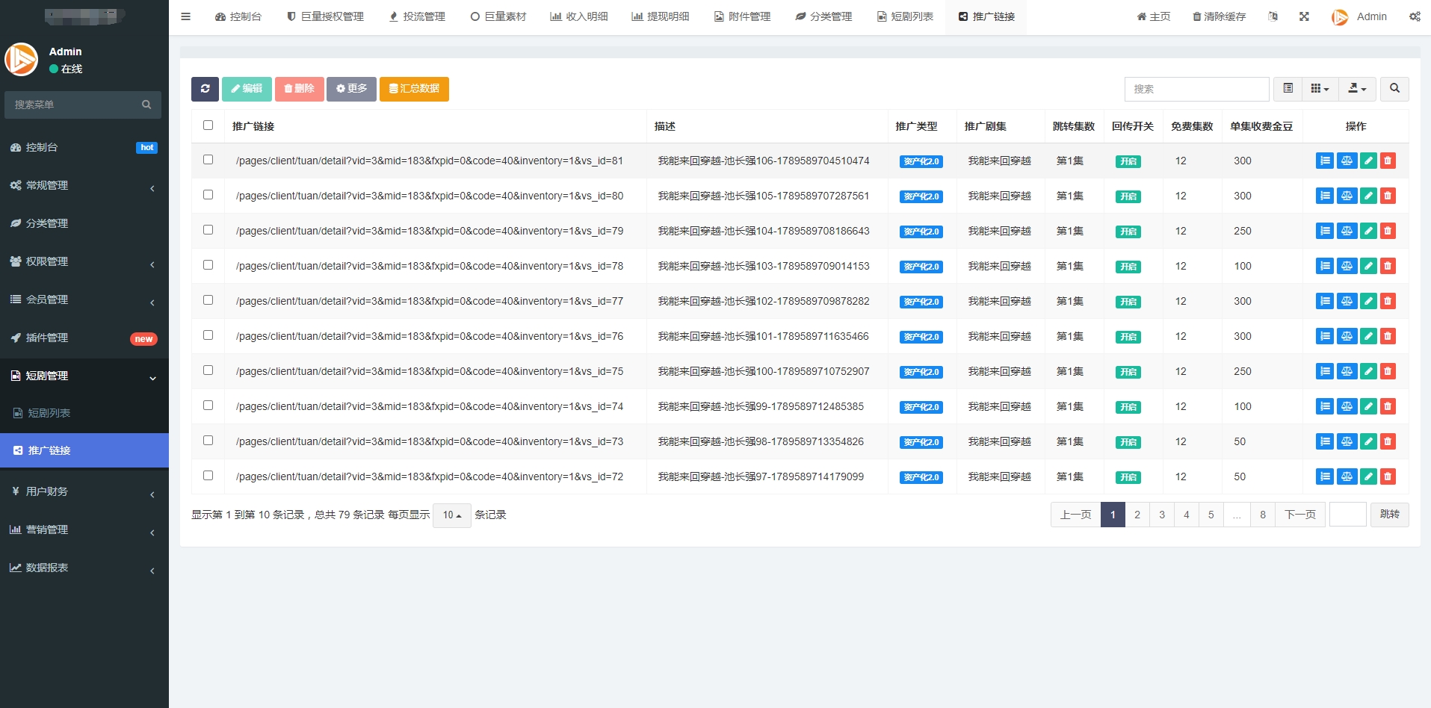Click the green edit pencil for vs_id=77

tap(1368, 301)
